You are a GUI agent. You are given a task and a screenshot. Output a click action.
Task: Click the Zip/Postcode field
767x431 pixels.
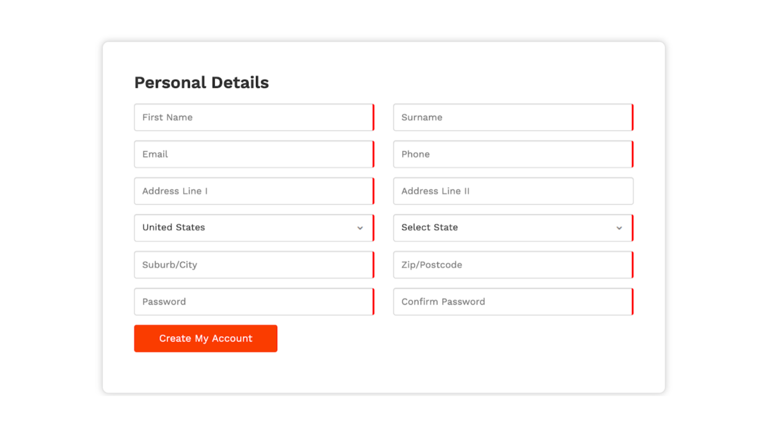513,265
